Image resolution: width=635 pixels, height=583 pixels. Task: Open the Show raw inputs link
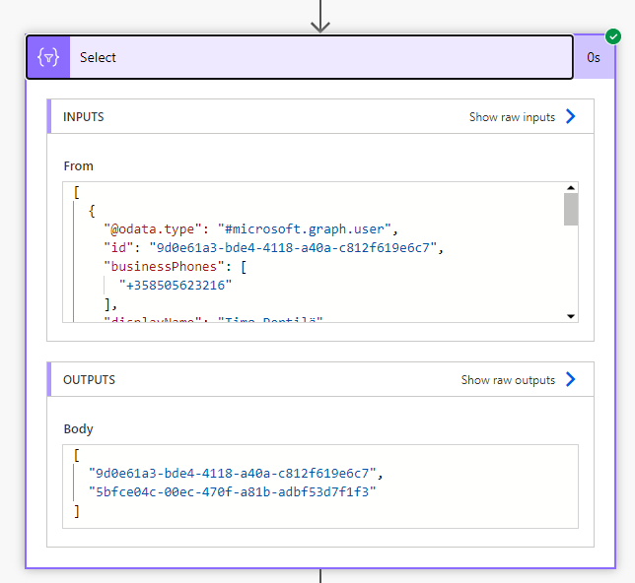512,117
